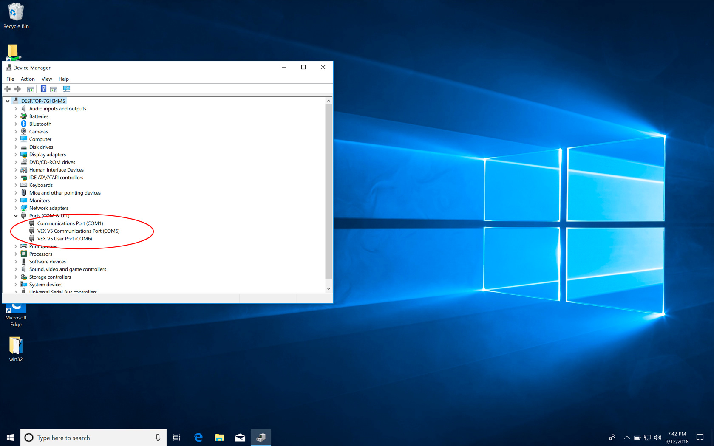Select the DVD/CD-ROM drives icon
The image size is (714, 446).
click(x=24, y=162)
